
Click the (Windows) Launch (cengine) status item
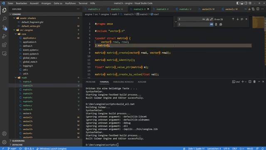pos(52,148)
